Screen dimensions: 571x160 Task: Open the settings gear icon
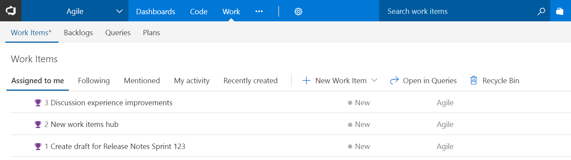tap(298, 11)
